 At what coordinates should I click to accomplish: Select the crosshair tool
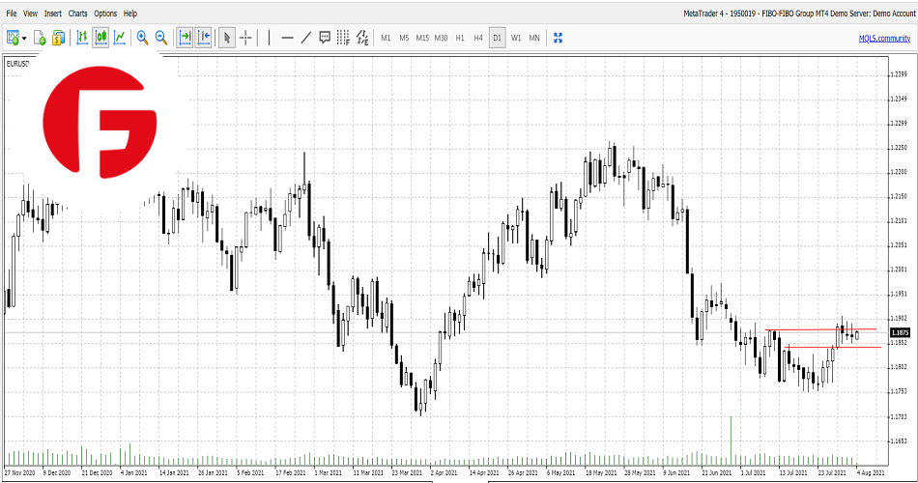(x=246, y=38)
